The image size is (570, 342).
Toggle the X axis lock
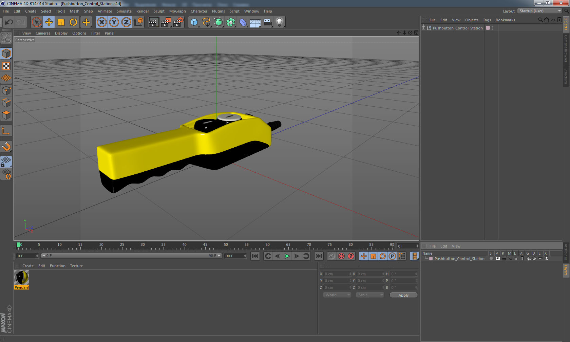point(102,22)
